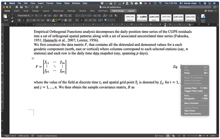Image resolution: width=220 pixels, height=139 pixels.
Task: Open the bullet list style dropdown arrow
Action: click(80, 16)
